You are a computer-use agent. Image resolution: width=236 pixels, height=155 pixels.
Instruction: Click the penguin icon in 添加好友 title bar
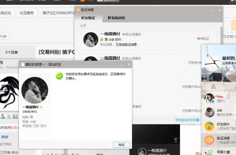pyautogui.click(x=22, y=65)
